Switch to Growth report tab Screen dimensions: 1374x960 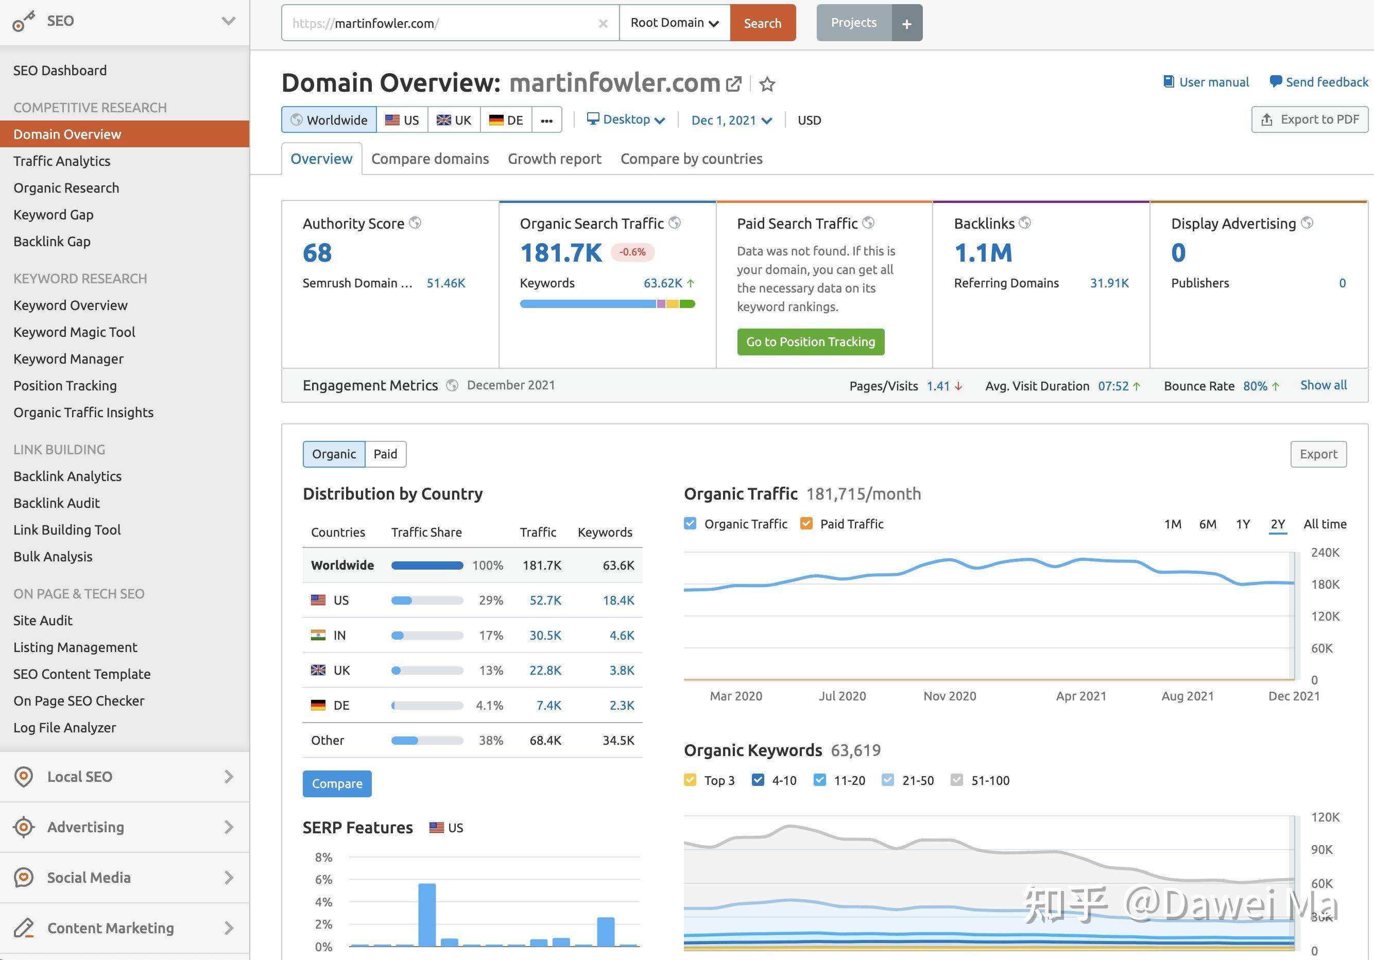coord(554,159)
